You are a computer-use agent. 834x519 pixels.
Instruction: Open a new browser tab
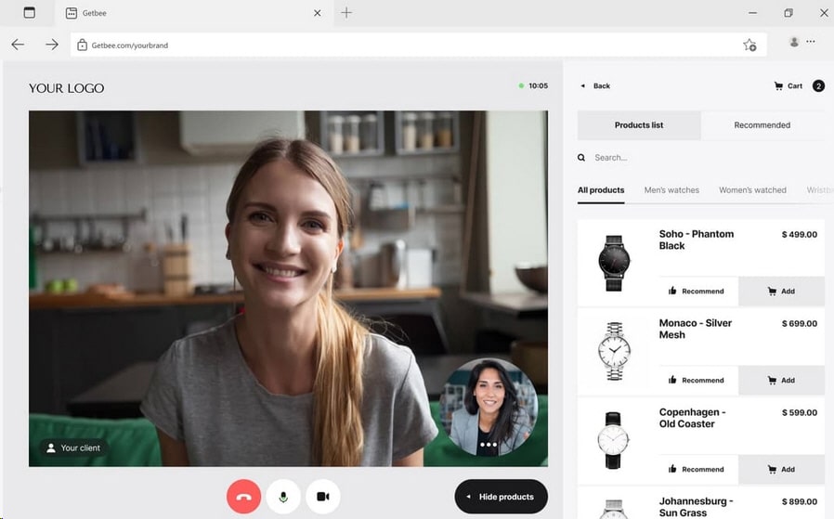(346, 13)
